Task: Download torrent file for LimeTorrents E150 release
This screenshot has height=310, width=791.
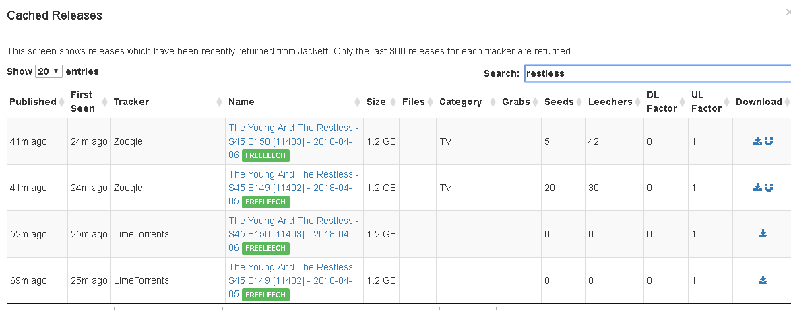Action: point(763,234)
